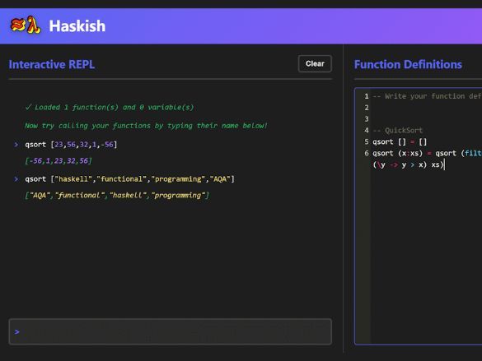Click the ["AQA","functional"...] result line
Image resolution: width=482 pixels, height=361 pixels.
(x=117, y=196)
